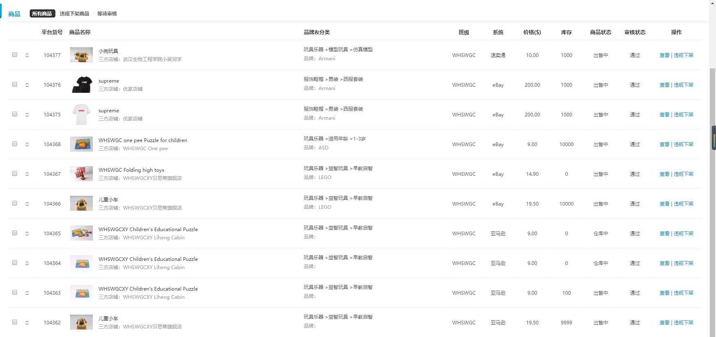Click the small square icon beside product 104362
The image size is (716, 337).
(x=27, y=323)
